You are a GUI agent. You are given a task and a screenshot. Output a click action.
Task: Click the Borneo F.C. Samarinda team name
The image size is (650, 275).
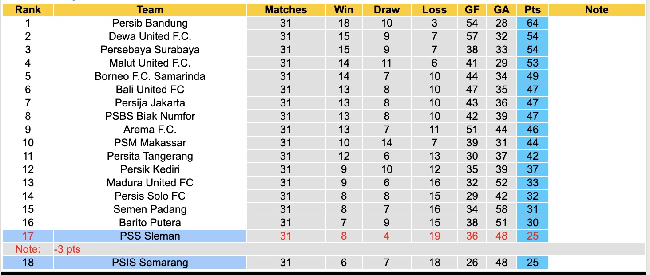click(x=150, y=76)
